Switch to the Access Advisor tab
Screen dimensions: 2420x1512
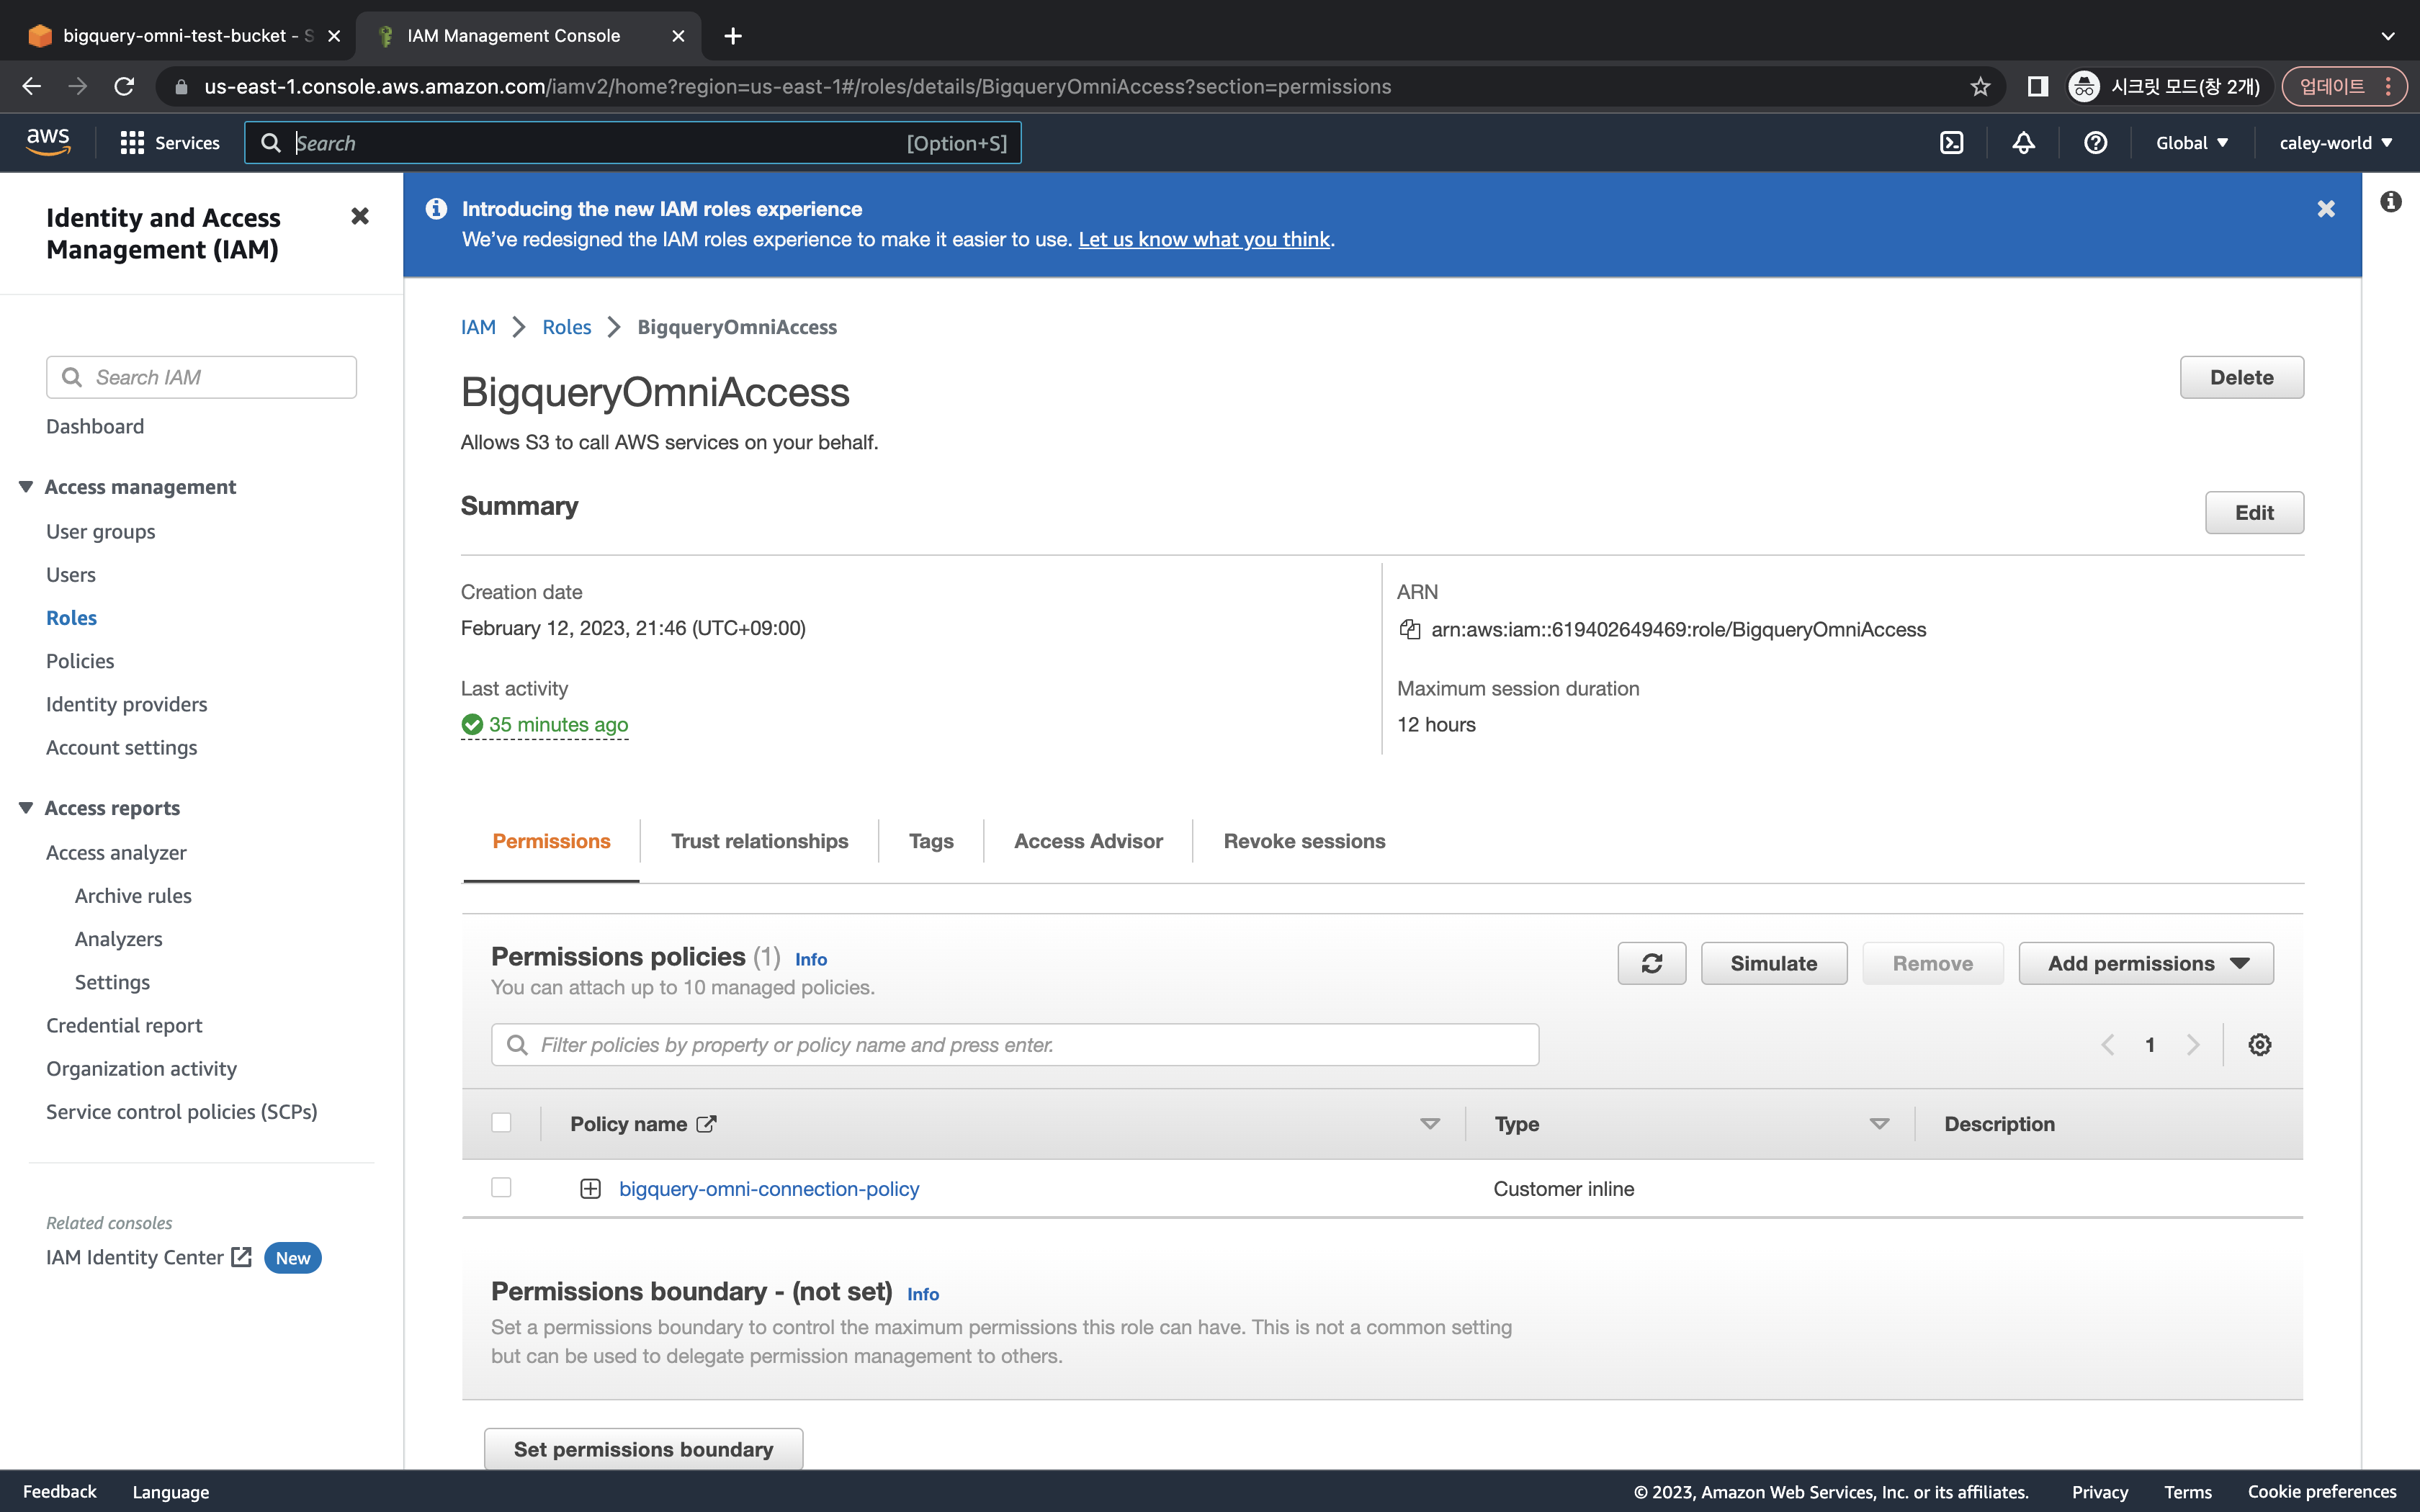(x=1087, y=841)
